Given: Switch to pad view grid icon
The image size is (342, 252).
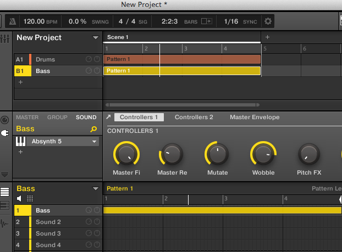Looking at the screenshot, I should coord(30,198).
